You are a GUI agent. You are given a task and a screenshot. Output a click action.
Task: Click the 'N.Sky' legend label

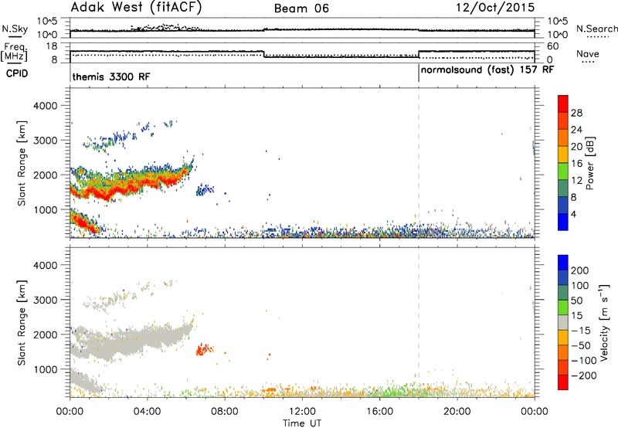(x=15, y=29)
